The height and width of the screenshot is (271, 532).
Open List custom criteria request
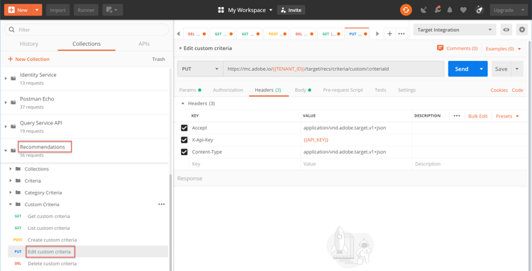click(49, 228)
